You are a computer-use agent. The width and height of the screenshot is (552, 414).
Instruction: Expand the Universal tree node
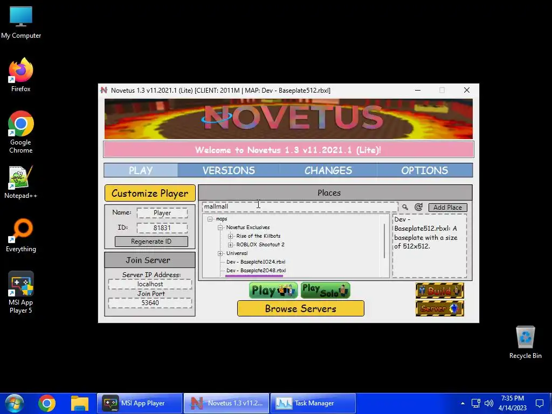(220, 253)
